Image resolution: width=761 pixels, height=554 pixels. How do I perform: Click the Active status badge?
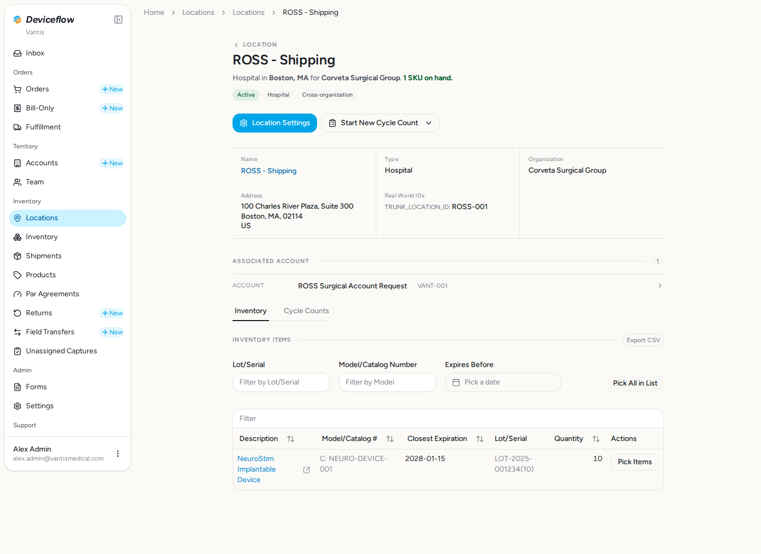click(246, 95)
